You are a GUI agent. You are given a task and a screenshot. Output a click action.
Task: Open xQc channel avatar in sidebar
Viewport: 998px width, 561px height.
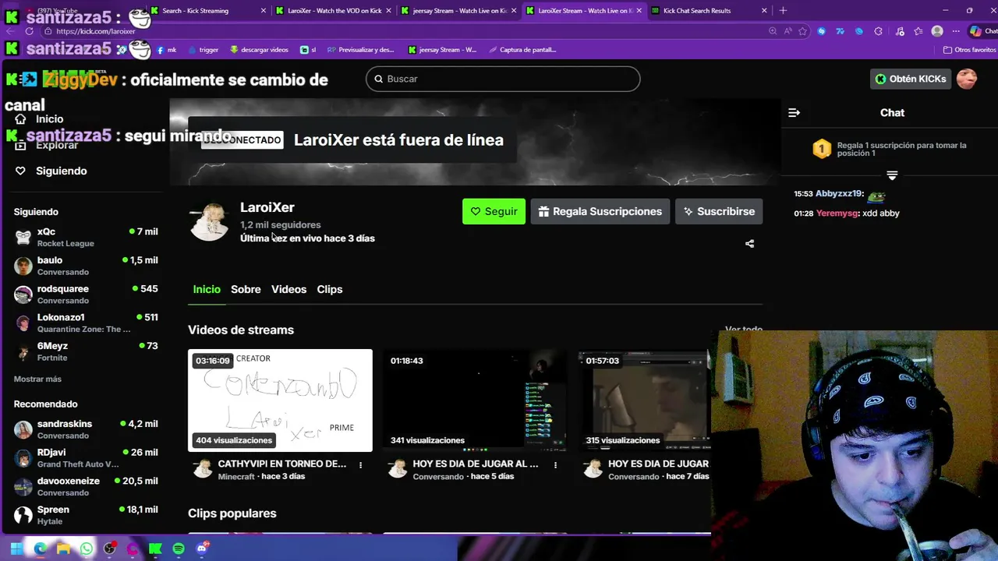pyautogui.click(x=23, y=237)
